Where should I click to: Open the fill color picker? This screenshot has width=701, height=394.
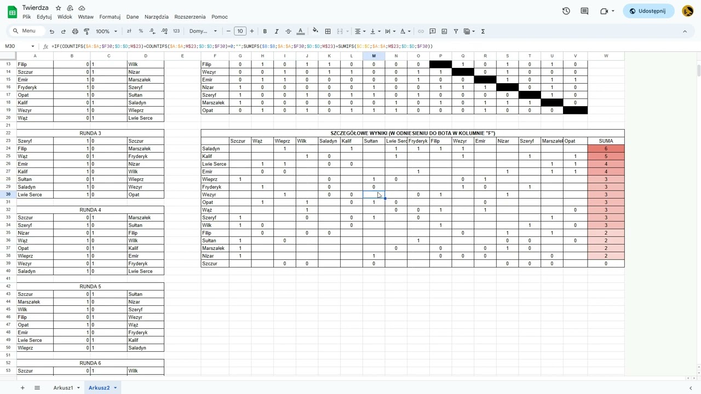pyautogui.click(x=315, y=31)
